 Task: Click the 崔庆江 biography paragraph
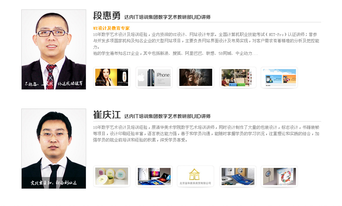tap(206, 133)
